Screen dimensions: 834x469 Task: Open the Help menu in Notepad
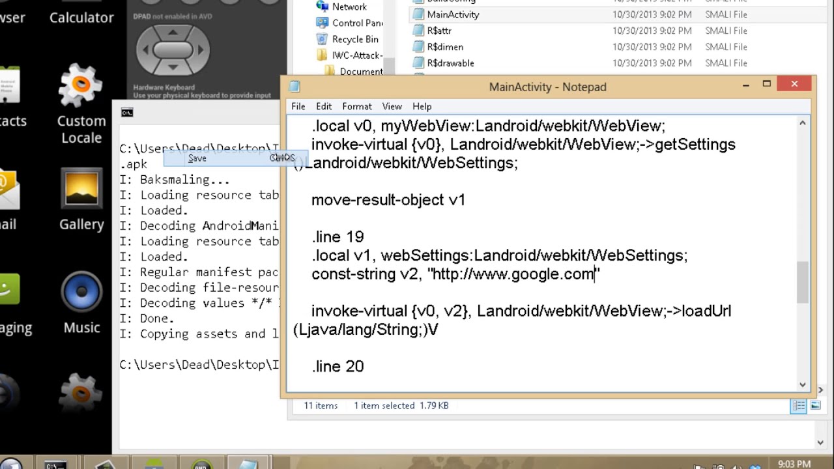point(422,106)
